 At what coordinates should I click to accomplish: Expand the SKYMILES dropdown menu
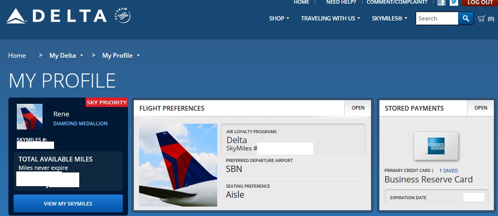pyautogui.click(x=389, y=18)
